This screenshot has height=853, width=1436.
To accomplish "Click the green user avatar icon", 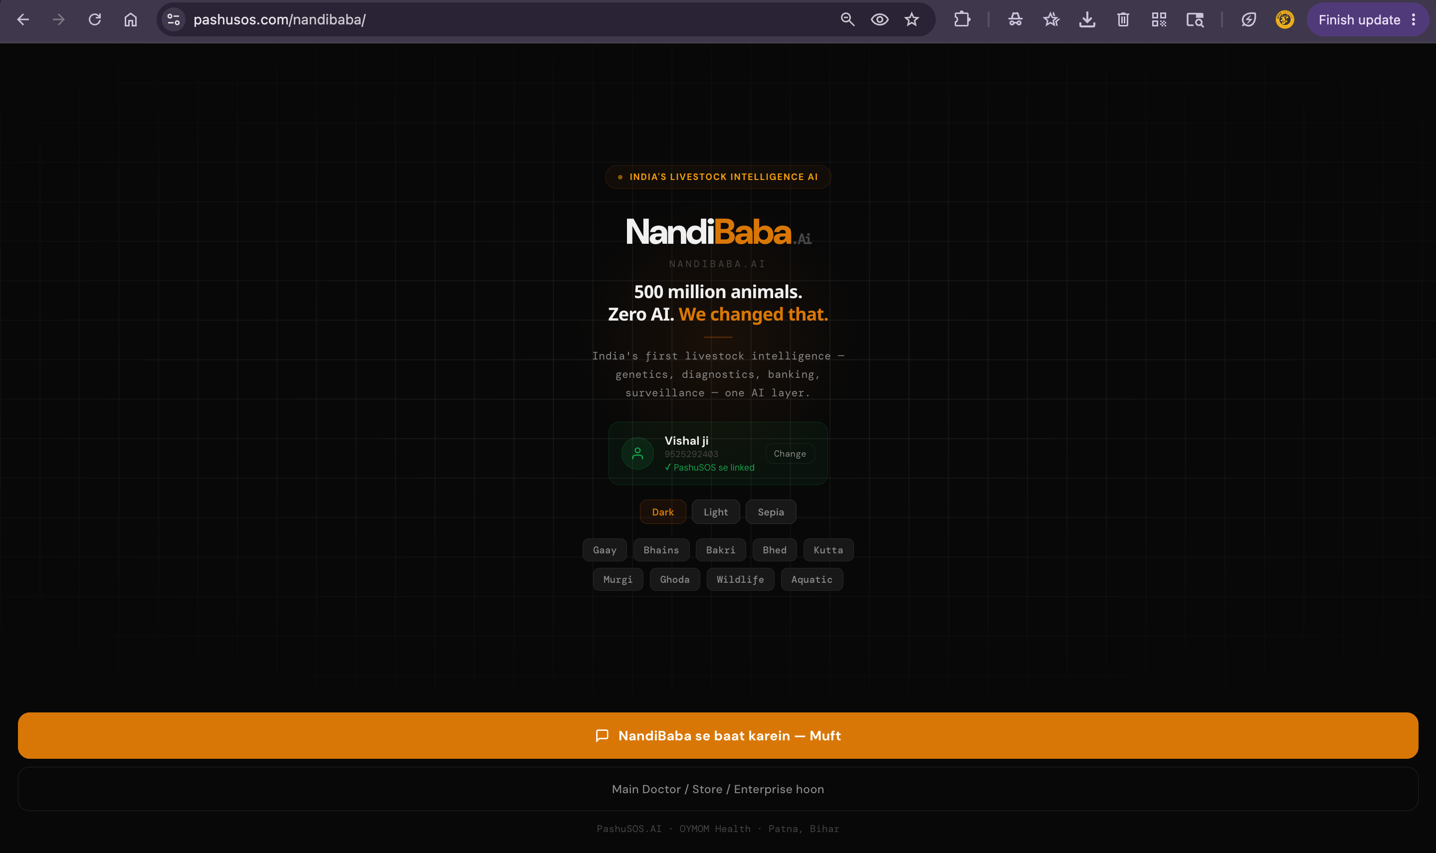I will click(x=637, y=454).
